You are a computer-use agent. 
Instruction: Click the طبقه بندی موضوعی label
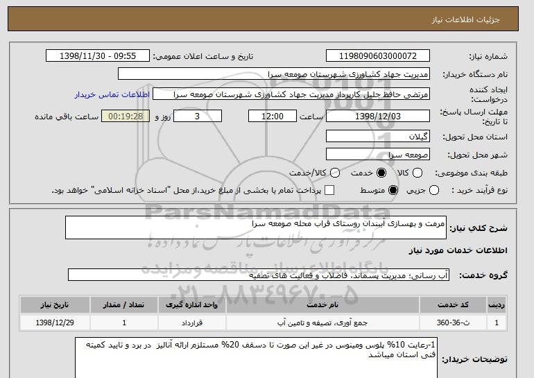click(x=472, y=173)
